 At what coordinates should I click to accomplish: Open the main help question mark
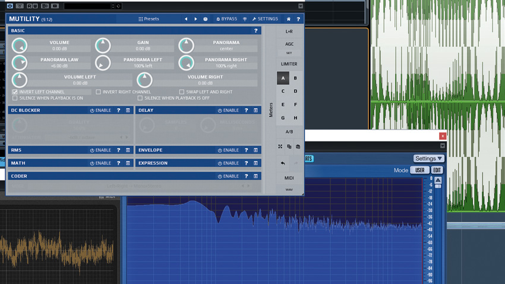[x=298, y=19]
